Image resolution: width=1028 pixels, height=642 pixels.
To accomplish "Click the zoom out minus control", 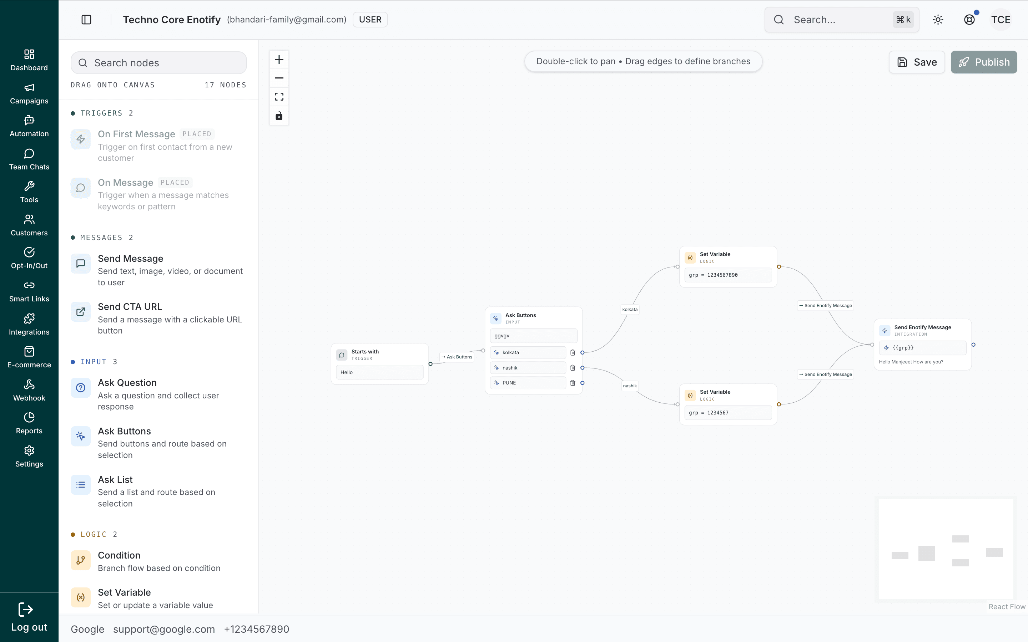I will [x=279, y=78].
